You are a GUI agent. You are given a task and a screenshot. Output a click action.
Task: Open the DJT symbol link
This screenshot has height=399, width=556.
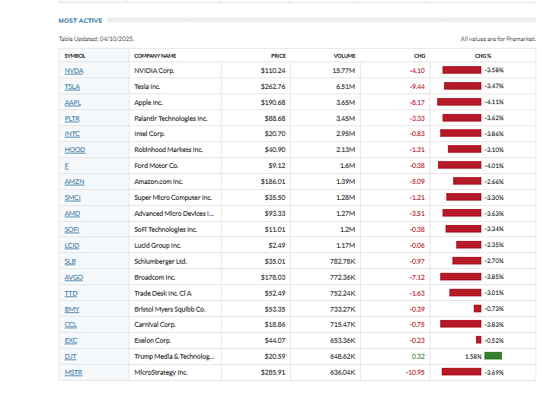71,356
